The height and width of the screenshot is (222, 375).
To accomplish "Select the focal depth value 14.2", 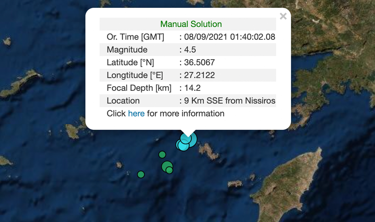I will (192, 88).
